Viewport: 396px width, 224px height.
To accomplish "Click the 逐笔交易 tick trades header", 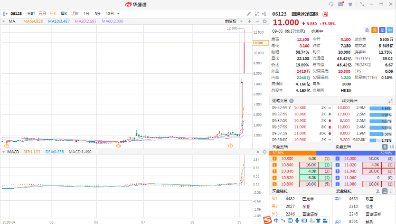I will click(280, 101).
